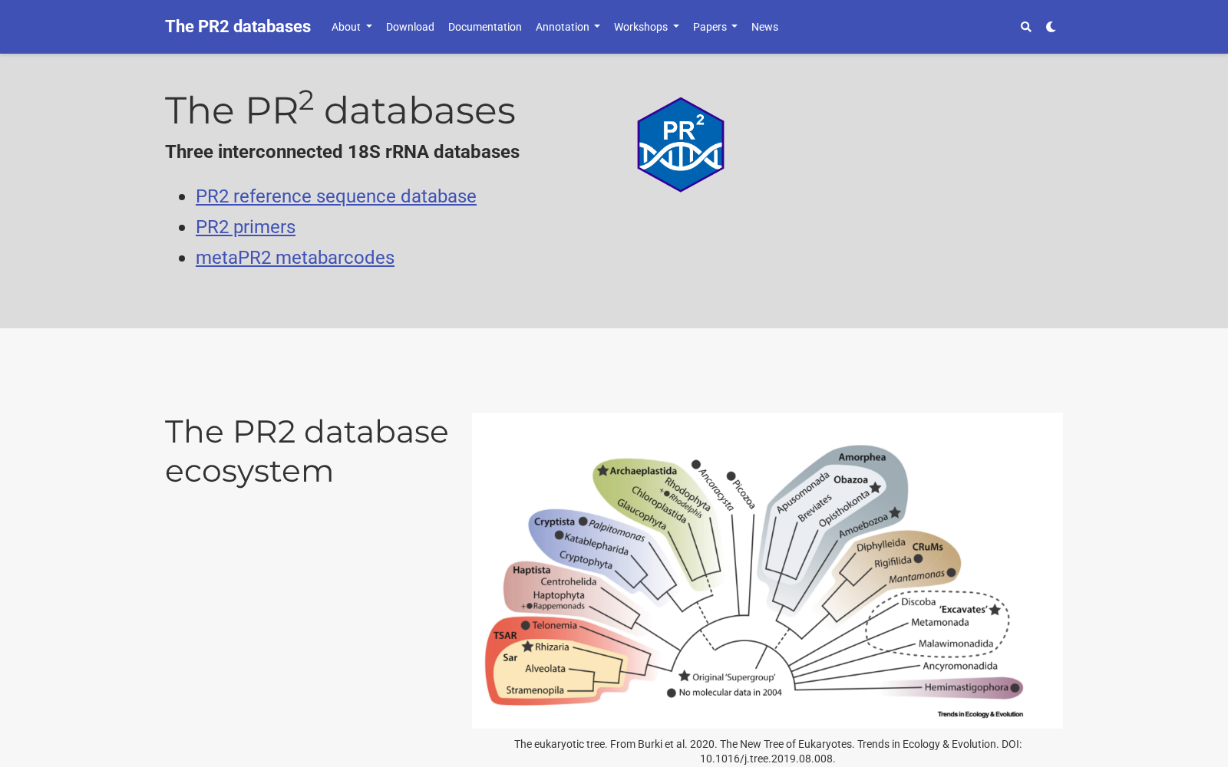Open the Download page
Screen dimensions: 1228x767
pos(410,27)
